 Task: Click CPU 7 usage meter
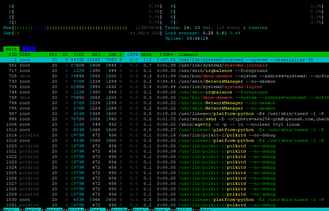(x=247, y=22)
